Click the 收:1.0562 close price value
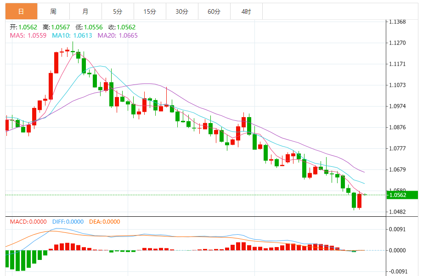 (x=122, y=27)
